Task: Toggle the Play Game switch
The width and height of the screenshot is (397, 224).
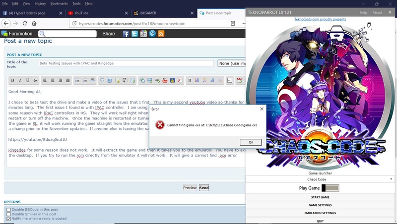Action: pos(330,188)
